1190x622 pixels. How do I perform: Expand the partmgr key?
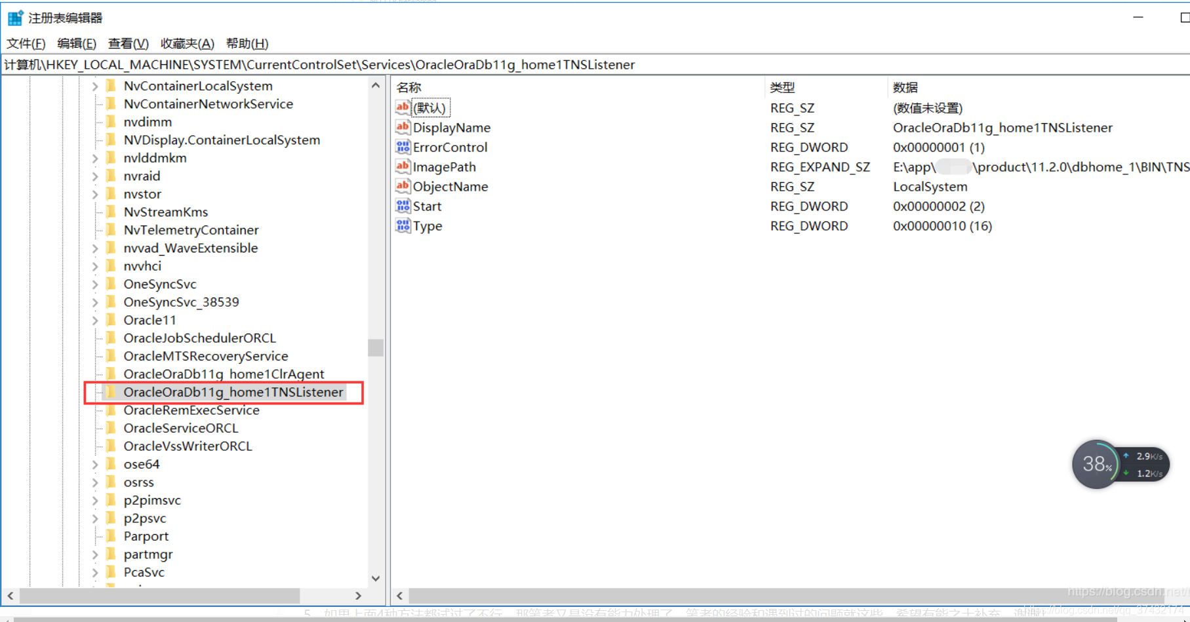coord(94,554)
